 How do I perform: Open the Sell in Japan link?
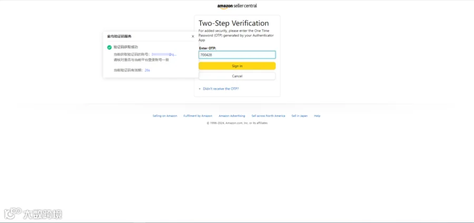[x=299, y=116]
